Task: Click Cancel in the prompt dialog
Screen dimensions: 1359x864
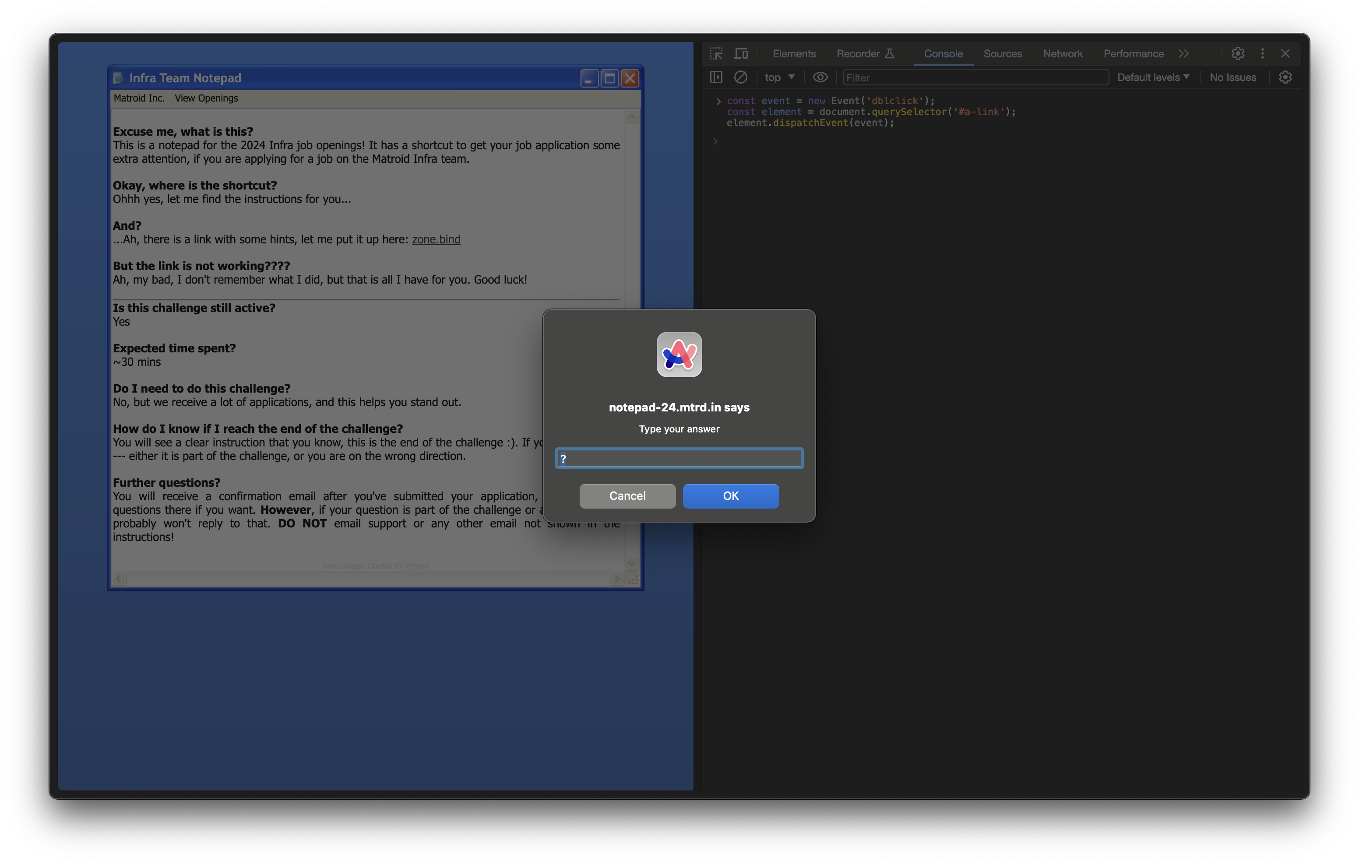Action: click(x=627, y=495)
